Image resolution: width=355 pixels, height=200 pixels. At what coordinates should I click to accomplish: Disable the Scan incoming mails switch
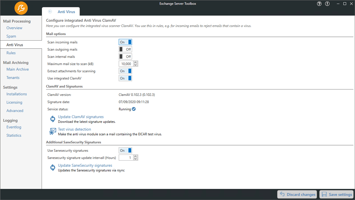click(125, 42)
